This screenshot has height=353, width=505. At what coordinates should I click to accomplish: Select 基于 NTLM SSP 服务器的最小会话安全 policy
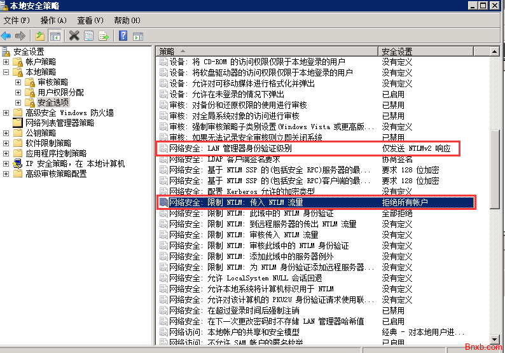tap(270, 170)
